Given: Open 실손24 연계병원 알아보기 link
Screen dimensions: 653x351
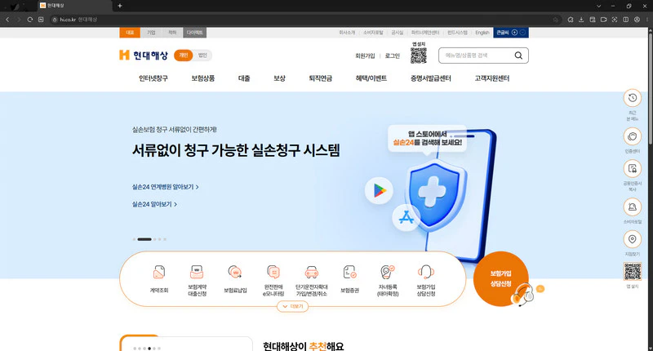Looking at the screenshot, I should coord(166,187).
